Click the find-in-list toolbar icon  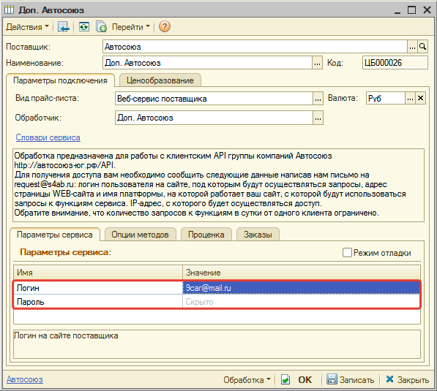tap(64, 27)
